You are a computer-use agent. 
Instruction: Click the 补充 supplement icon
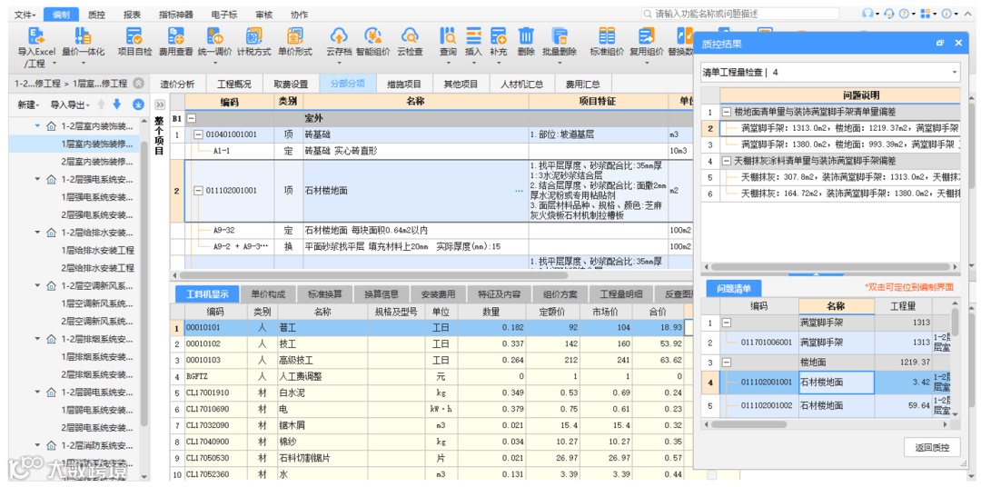tap(498, 35)
